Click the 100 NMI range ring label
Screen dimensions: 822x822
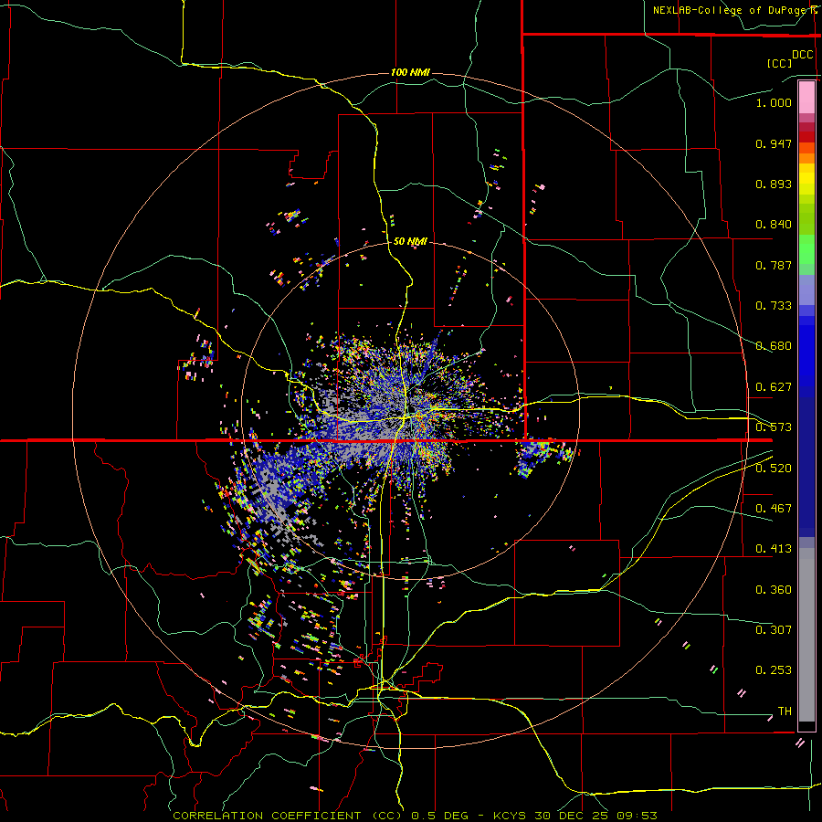pos(410,72)
